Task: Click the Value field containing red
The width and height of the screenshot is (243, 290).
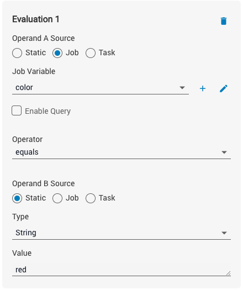Action: tap(121, 270)
